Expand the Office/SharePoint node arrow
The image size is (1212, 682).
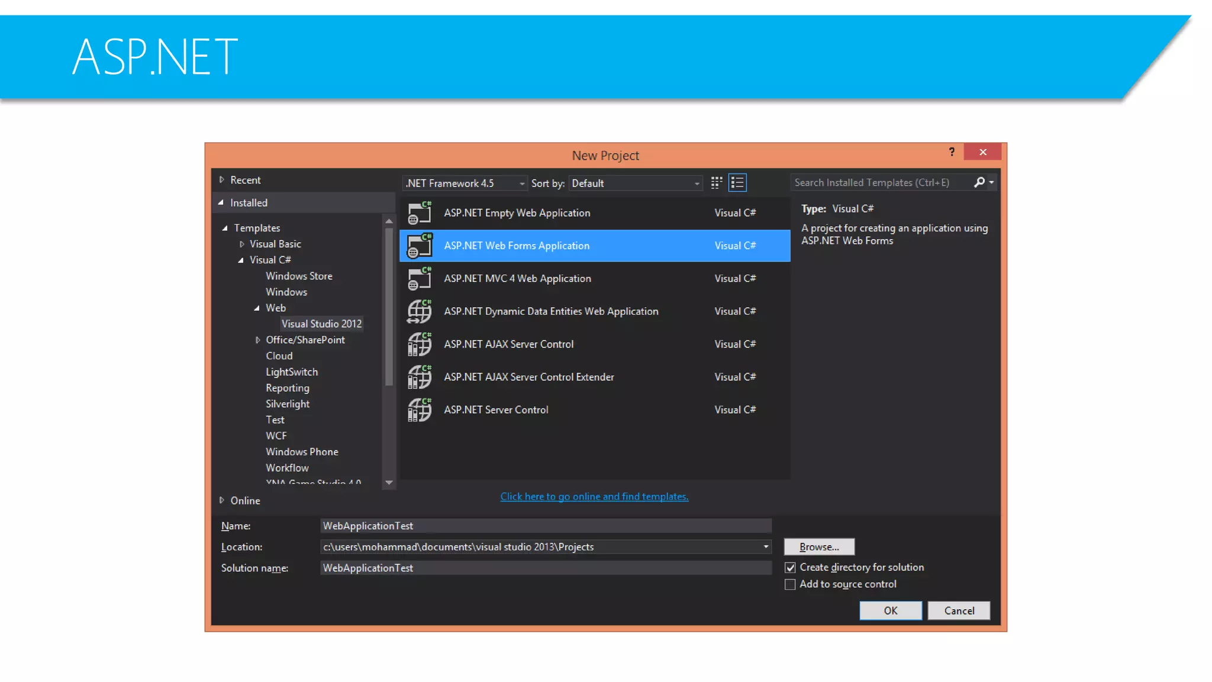[257, 340]
